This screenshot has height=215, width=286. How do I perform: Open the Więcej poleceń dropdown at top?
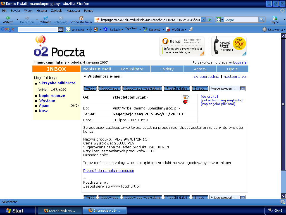pyautogui.click(x=227, y=88)
